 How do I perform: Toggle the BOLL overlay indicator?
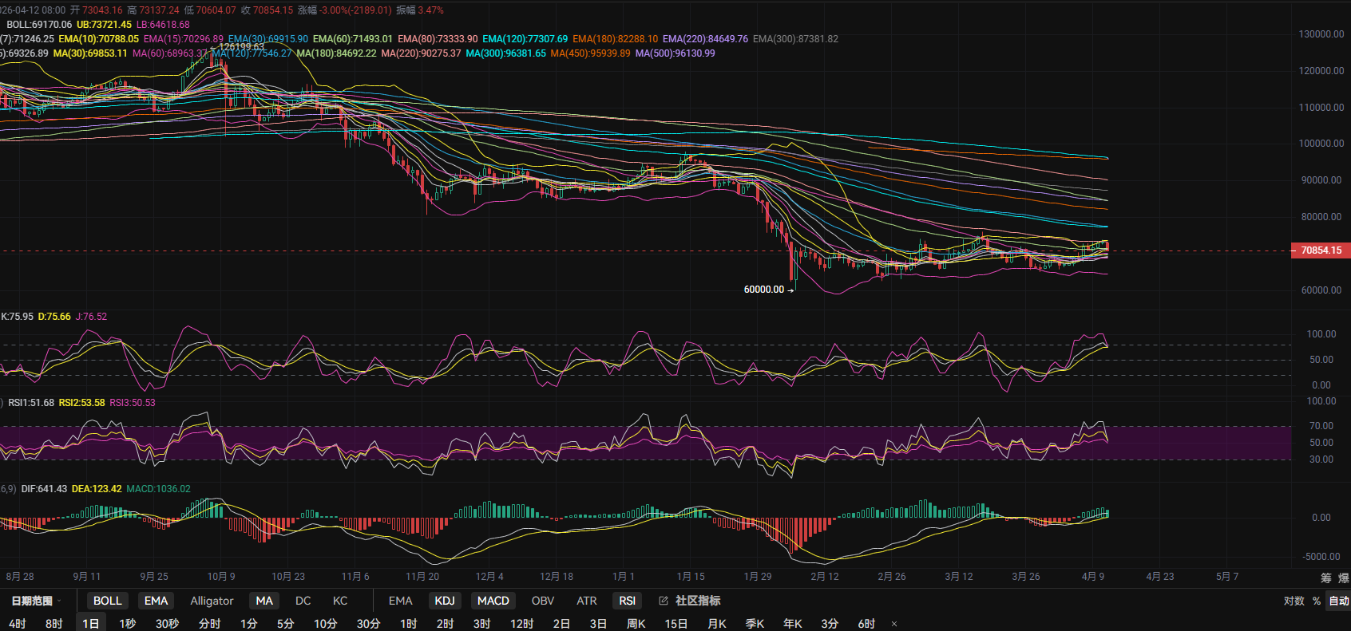click(107, 601)
